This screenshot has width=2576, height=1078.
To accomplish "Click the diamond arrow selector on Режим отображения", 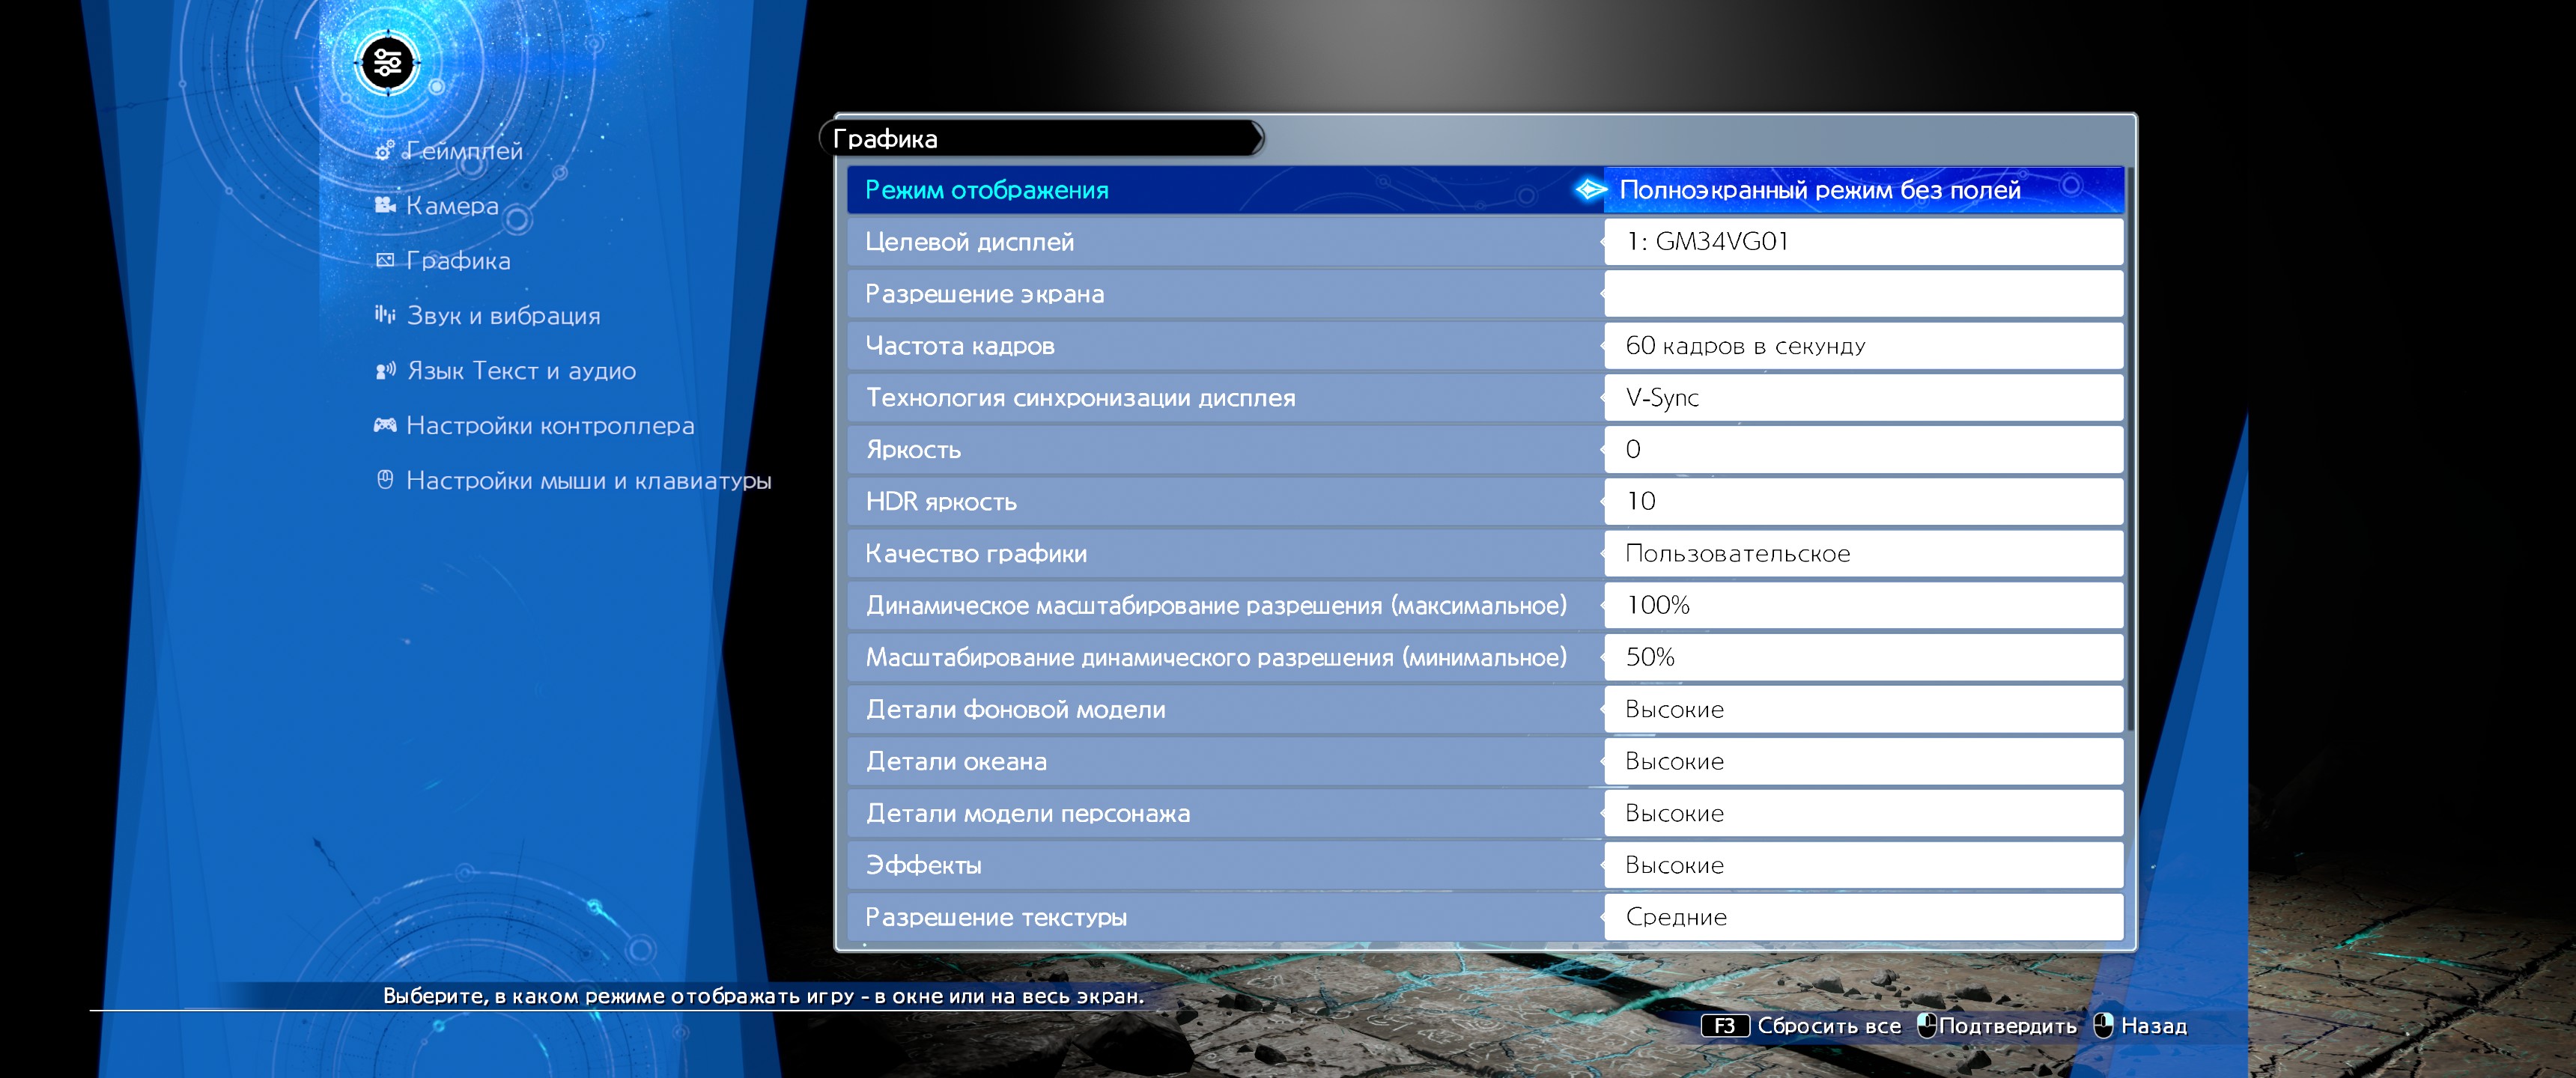I will 1590,189.
